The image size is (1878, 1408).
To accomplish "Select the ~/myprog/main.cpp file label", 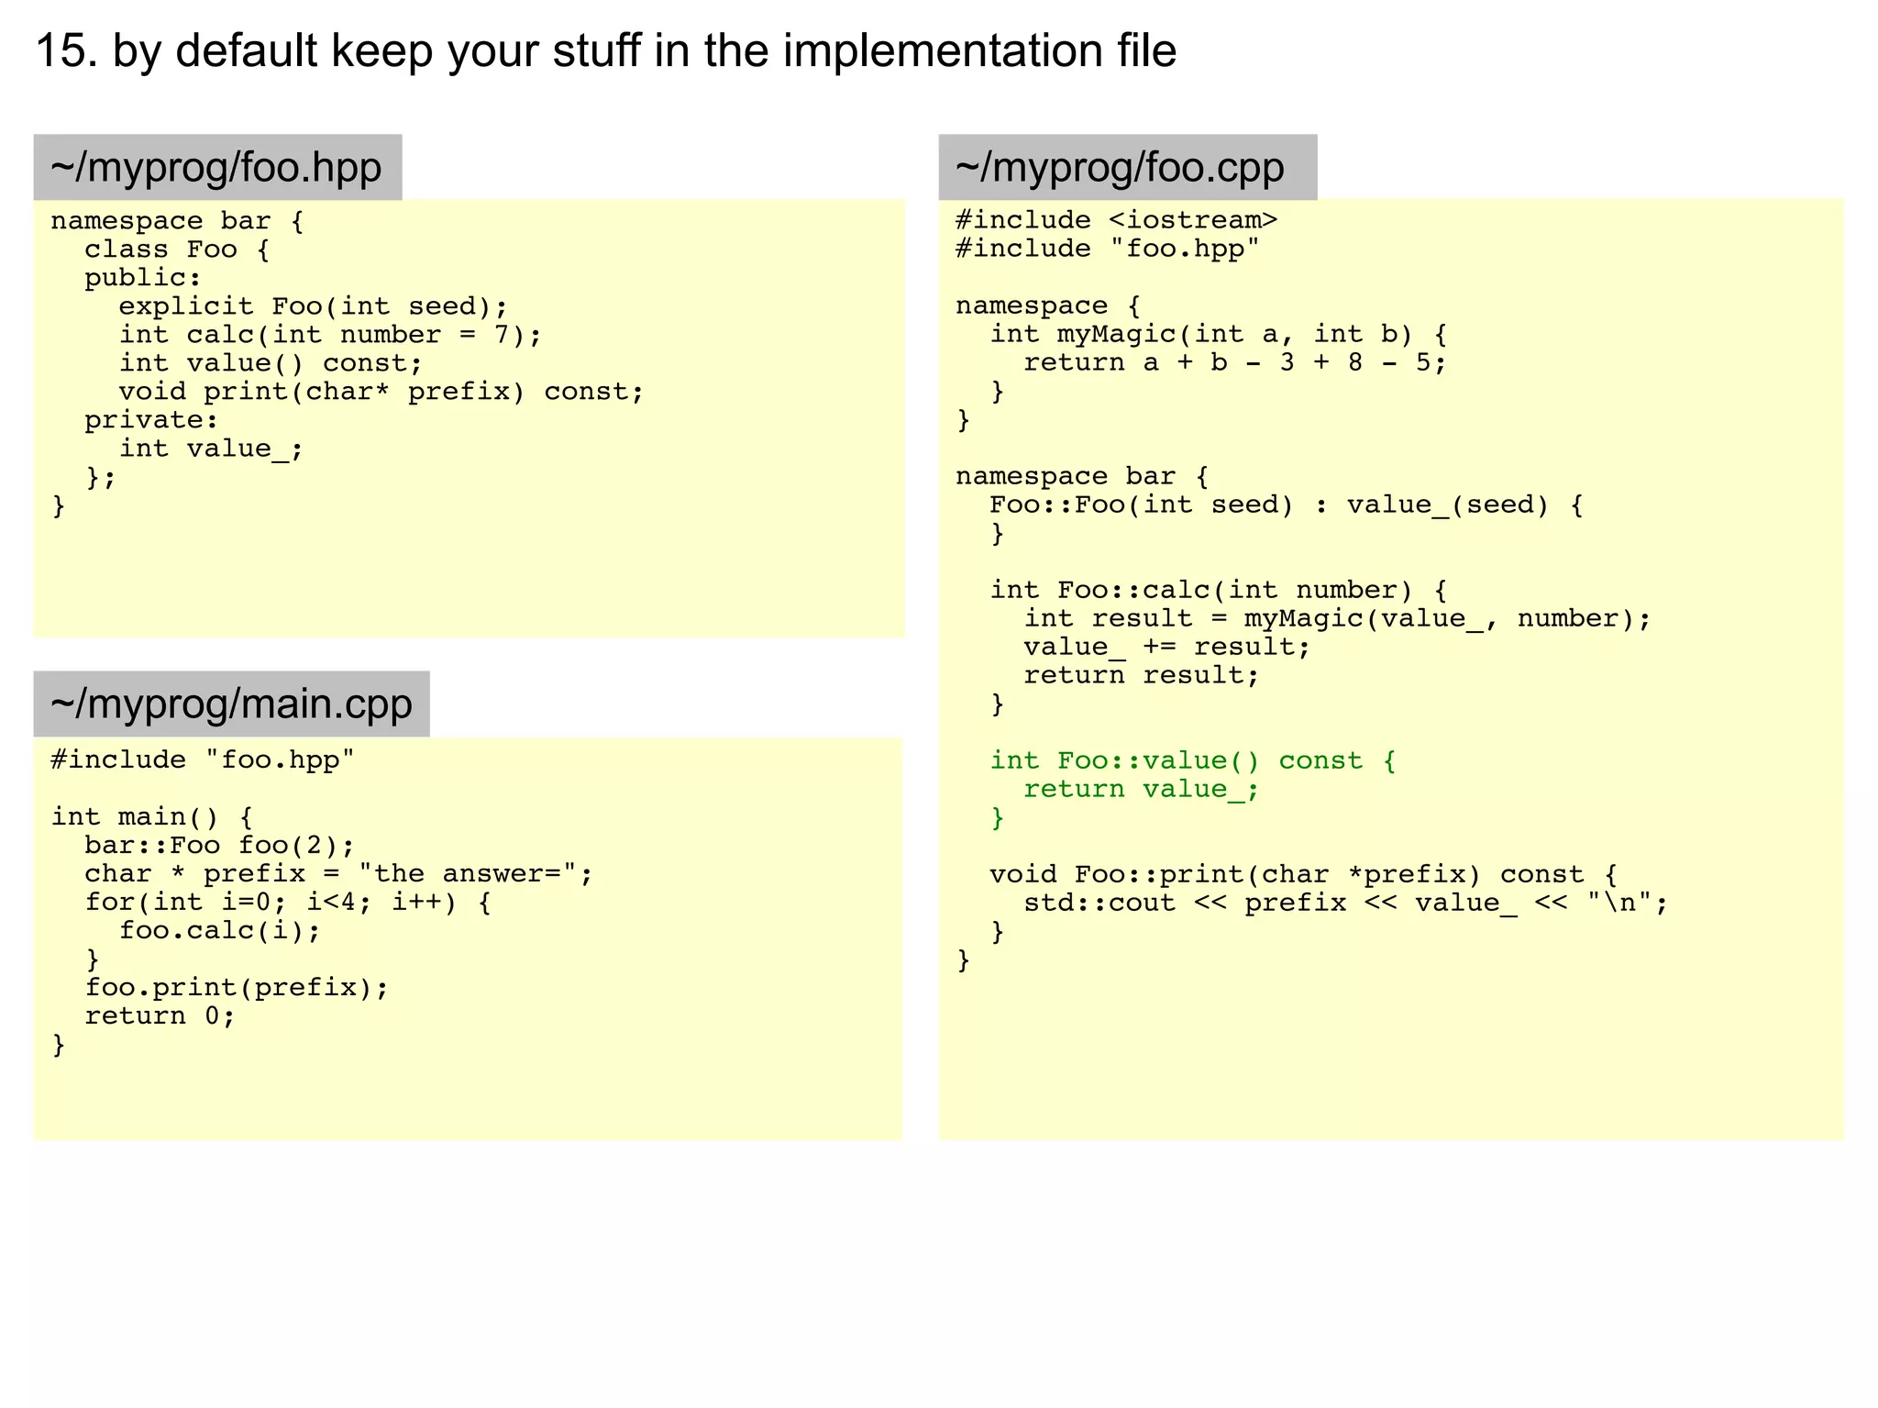I will tap(231, 704).
